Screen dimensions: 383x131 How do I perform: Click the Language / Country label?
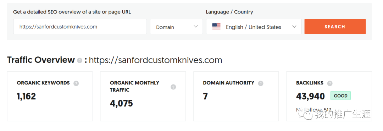(229, 12)
